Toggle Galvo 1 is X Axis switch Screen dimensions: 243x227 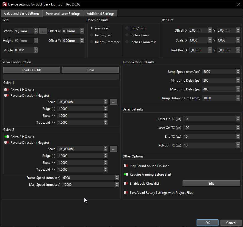click(x=7, y=90)
